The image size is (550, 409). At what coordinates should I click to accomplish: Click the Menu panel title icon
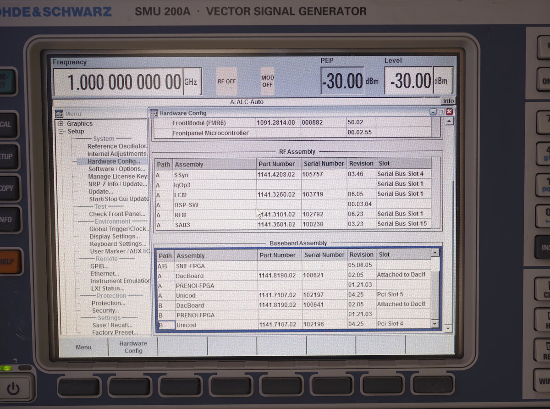pyautogui.click(x=59, y=114)
